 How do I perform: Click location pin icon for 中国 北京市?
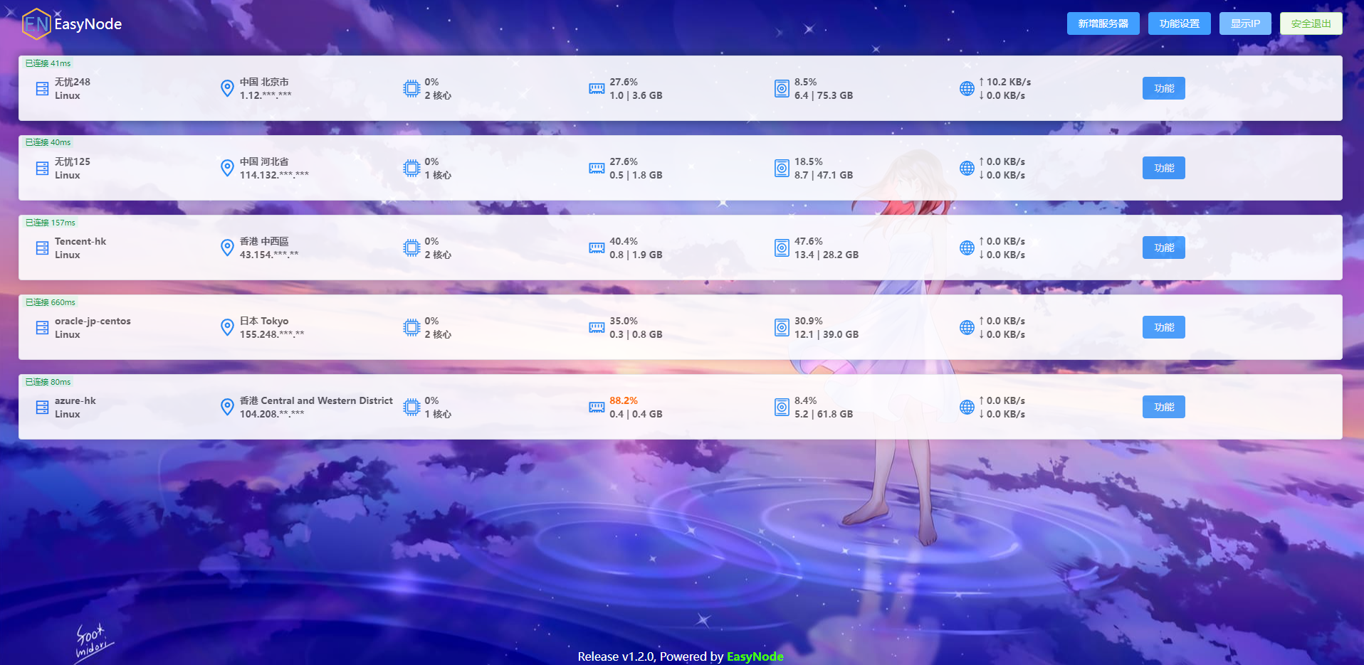pyautogui.click(x=227, y=89)
